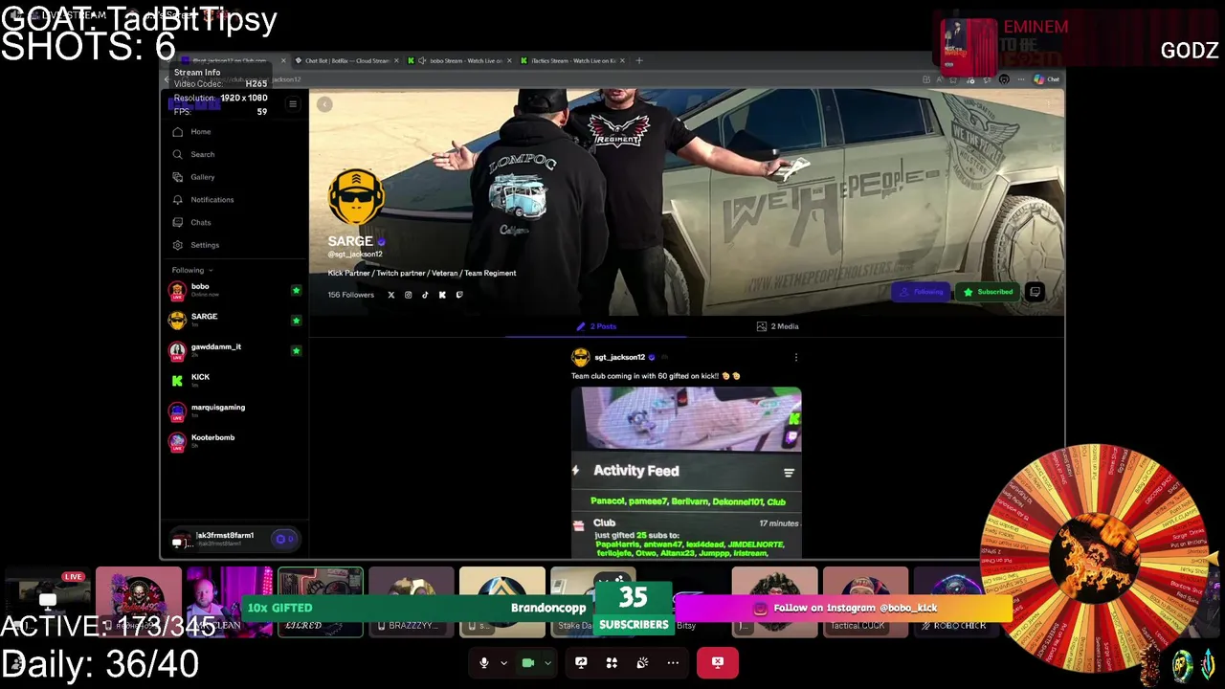Open Chats in the sidebar
The width and height of the screenshot is (1225, 689).
click(x=191, y=223)
